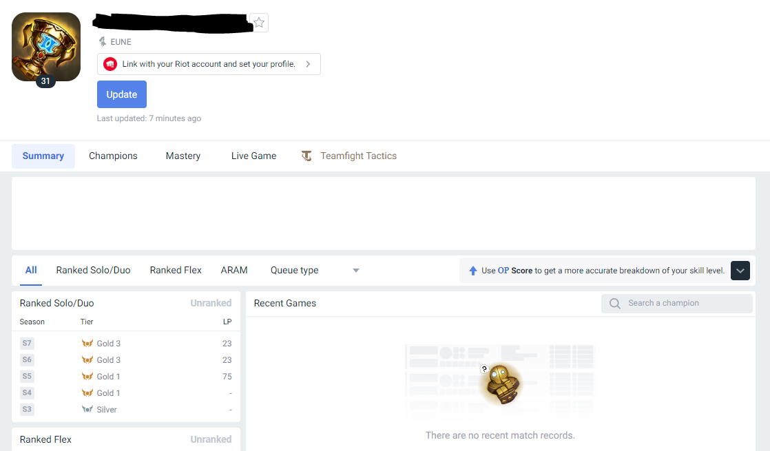Switch to the Summary tab

click(43, 156)
